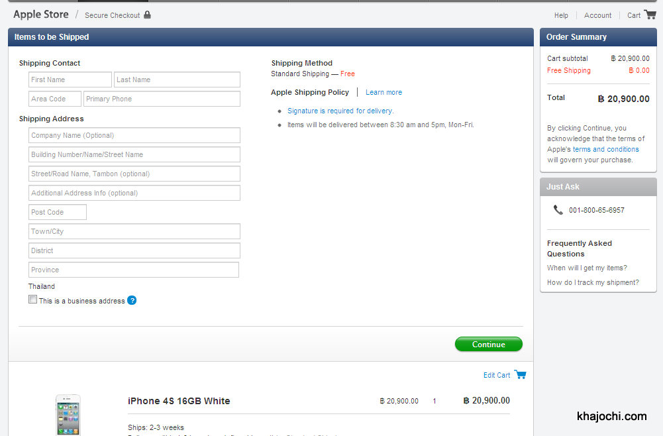Focus the Area Code field
The height and width of the screenshot is (436, 663).
(55, 99)
